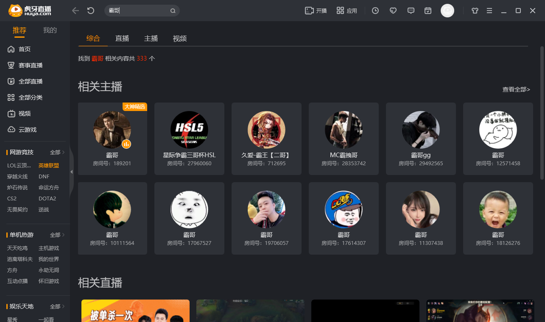Open messages via the chat bubble icon
545x322 pixels.
tap(411, 11)
